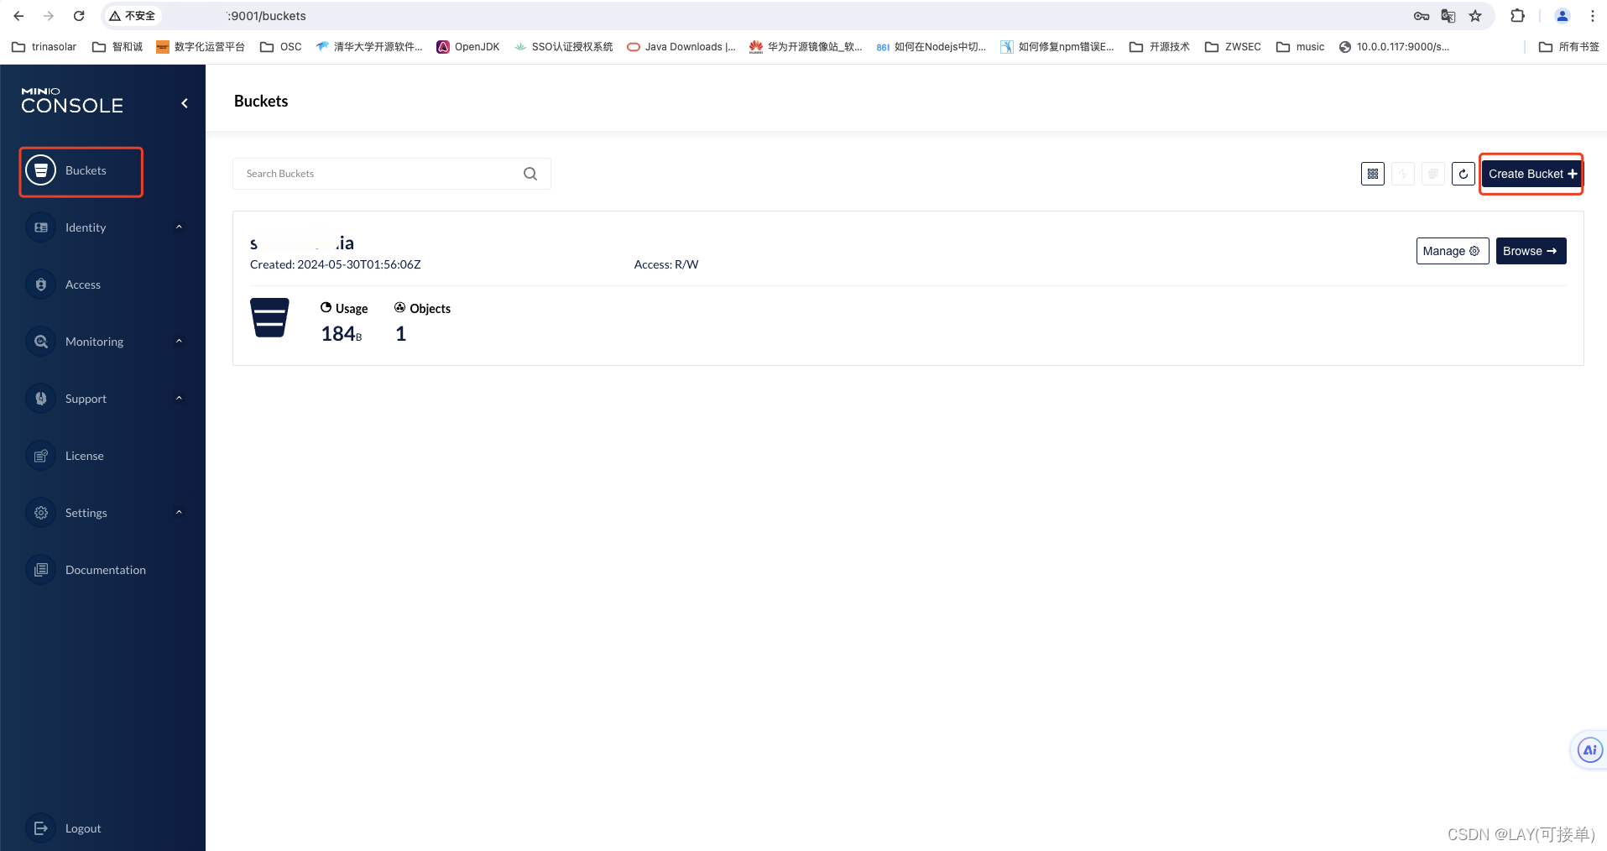The height and width of the screenshot is (851, 1607).
Task: Click the Support icon in the sidebar
Action: point(40,398)
